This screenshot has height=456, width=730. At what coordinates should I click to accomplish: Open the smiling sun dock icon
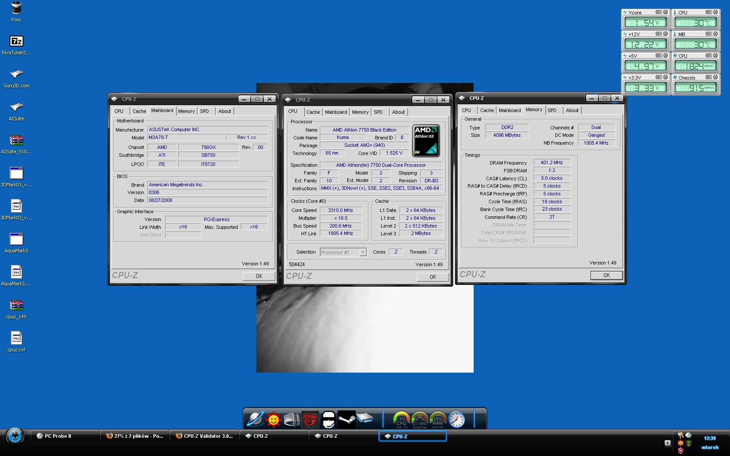274,420
